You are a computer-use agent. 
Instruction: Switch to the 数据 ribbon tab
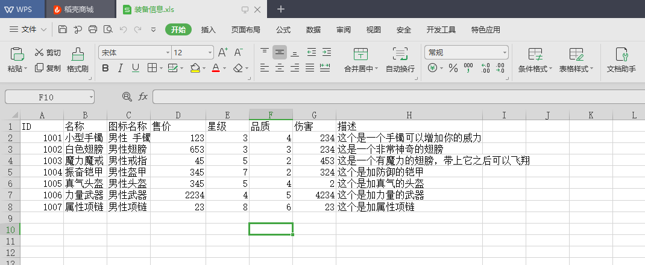(x=313, y=29)
